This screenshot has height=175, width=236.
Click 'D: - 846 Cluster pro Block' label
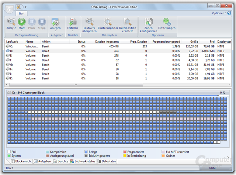28,93
